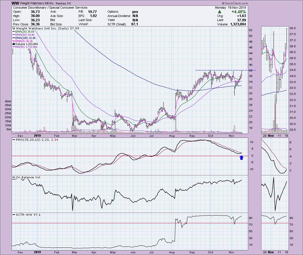Image resolution: width=303 pixels, height=255 pixels.
Task: Click the Weight Watchers Intl Inc. company name
Action: click(37, 3)
